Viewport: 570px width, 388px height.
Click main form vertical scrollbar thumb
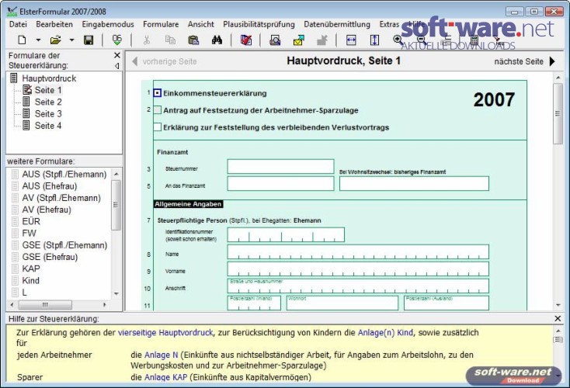pyautogui.click(x=558, y=114)
